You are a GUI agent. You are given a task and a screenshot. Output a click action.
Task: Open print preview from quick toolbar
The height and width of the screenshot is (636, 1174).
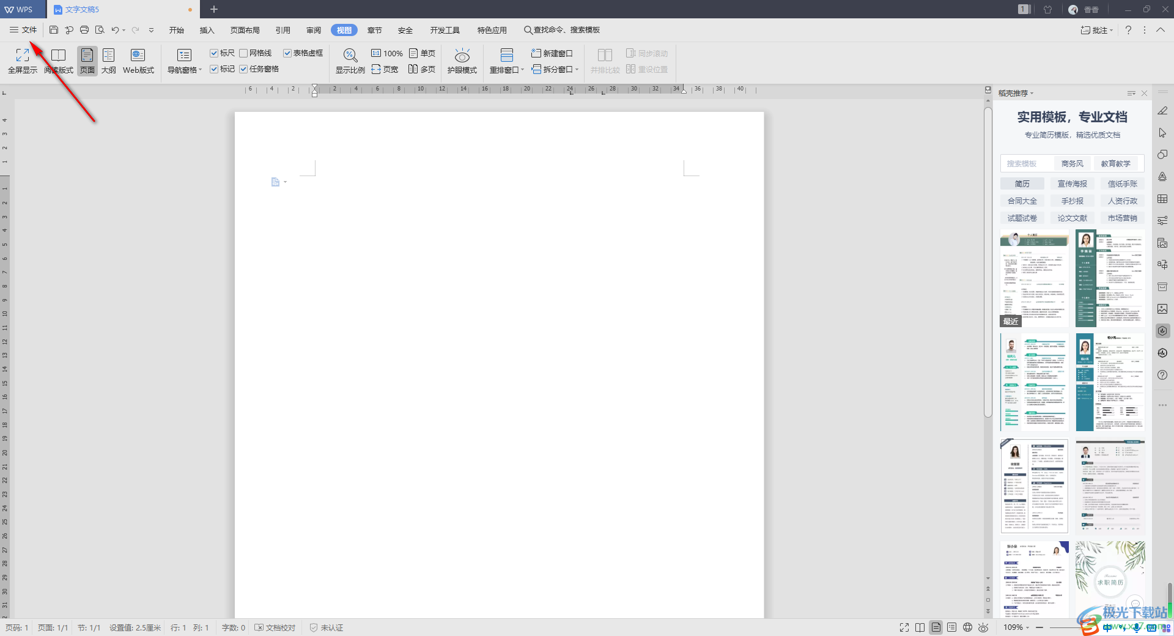pos(100,30)
